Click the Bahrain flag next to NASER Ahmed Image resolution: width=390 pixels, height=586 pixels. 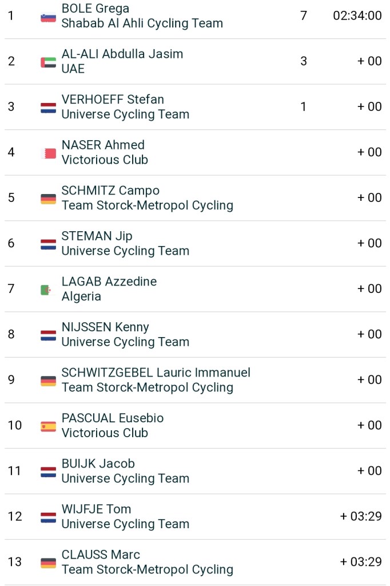[x=50, y=153]
